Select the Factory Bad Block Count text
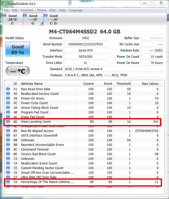Image resolution: width=169 pixels, height=199 pixels. (38, 154)
